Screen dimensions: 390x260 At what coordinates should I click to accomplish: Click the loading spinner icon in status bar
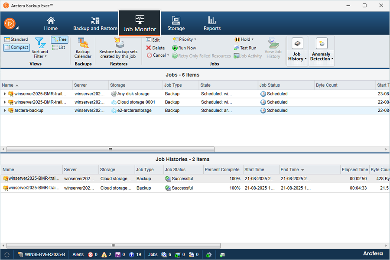click(6, 254)
